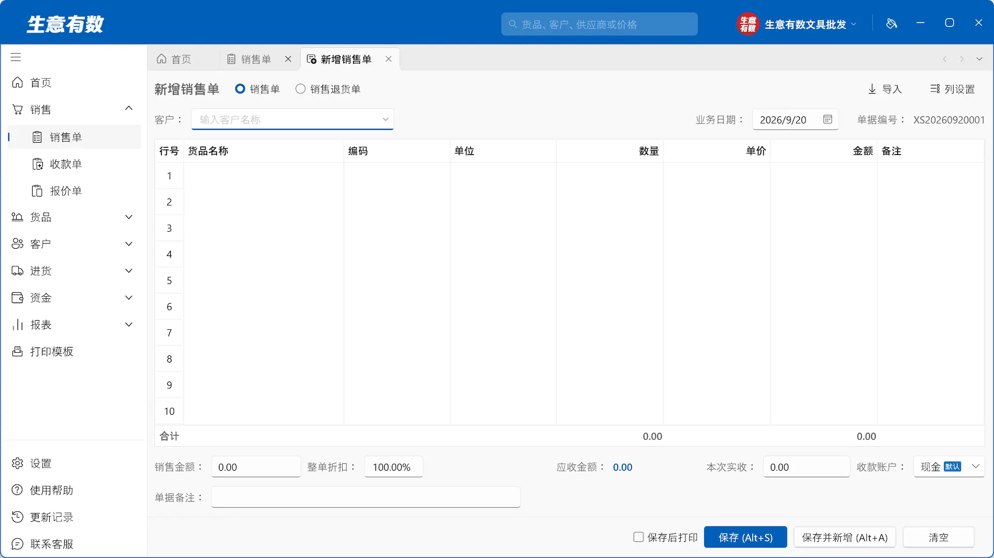The width and height of the screenshot is (994, 558).
Task: Go to next tab with right arrow
Action: tap(962, 59)
